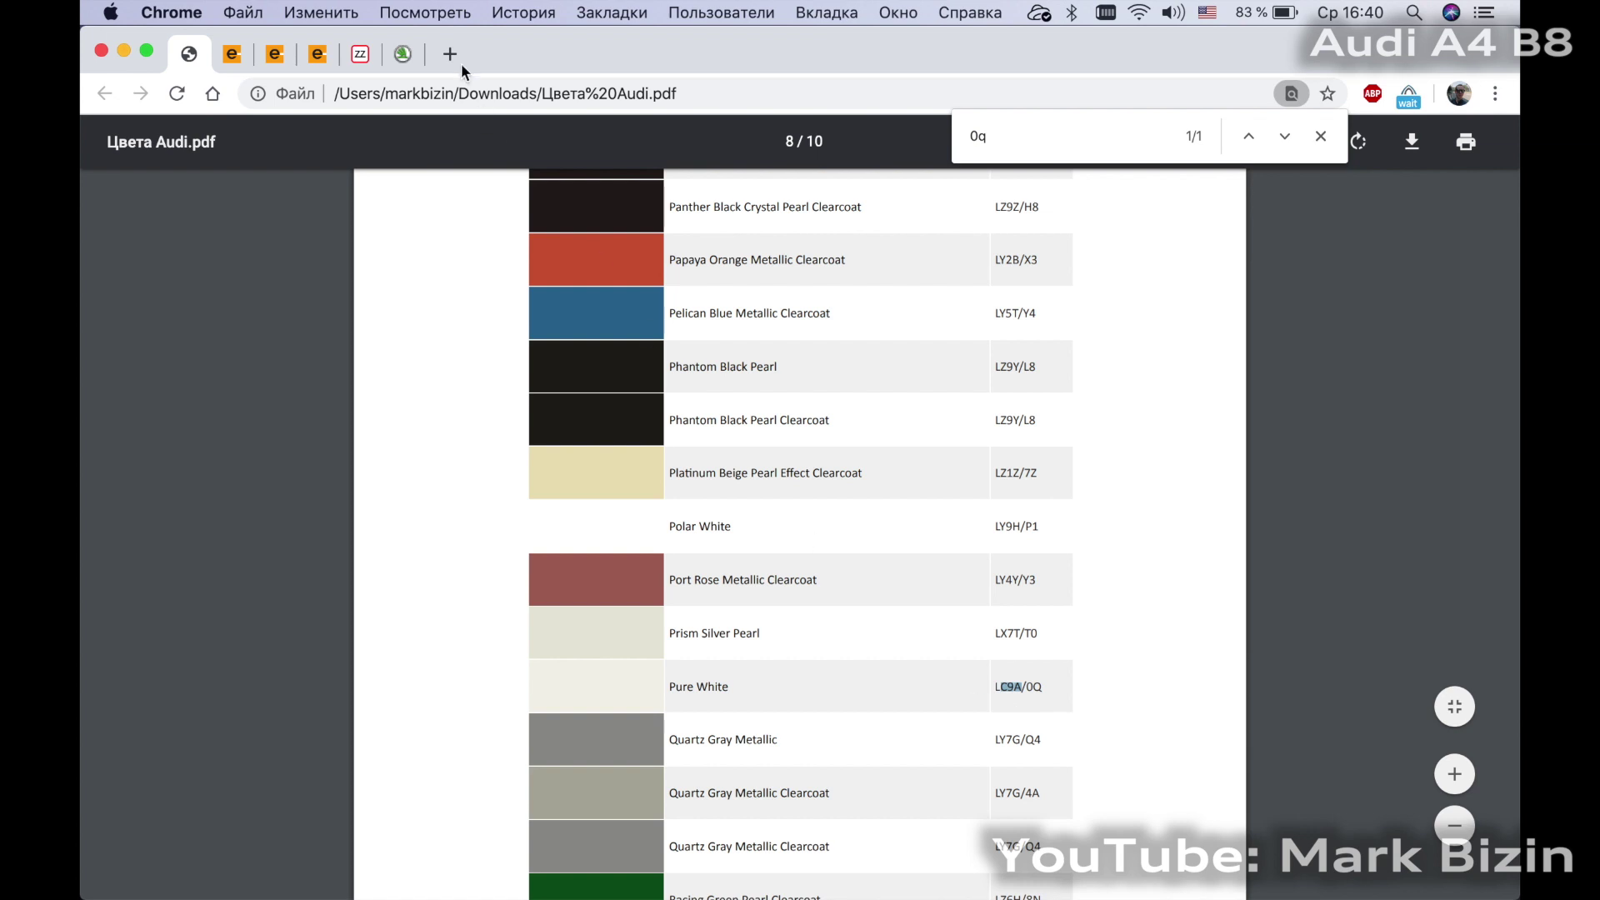Viewport: 1600px width, 900px height.
Task: Open the История menu
Action: coord(523,12)
